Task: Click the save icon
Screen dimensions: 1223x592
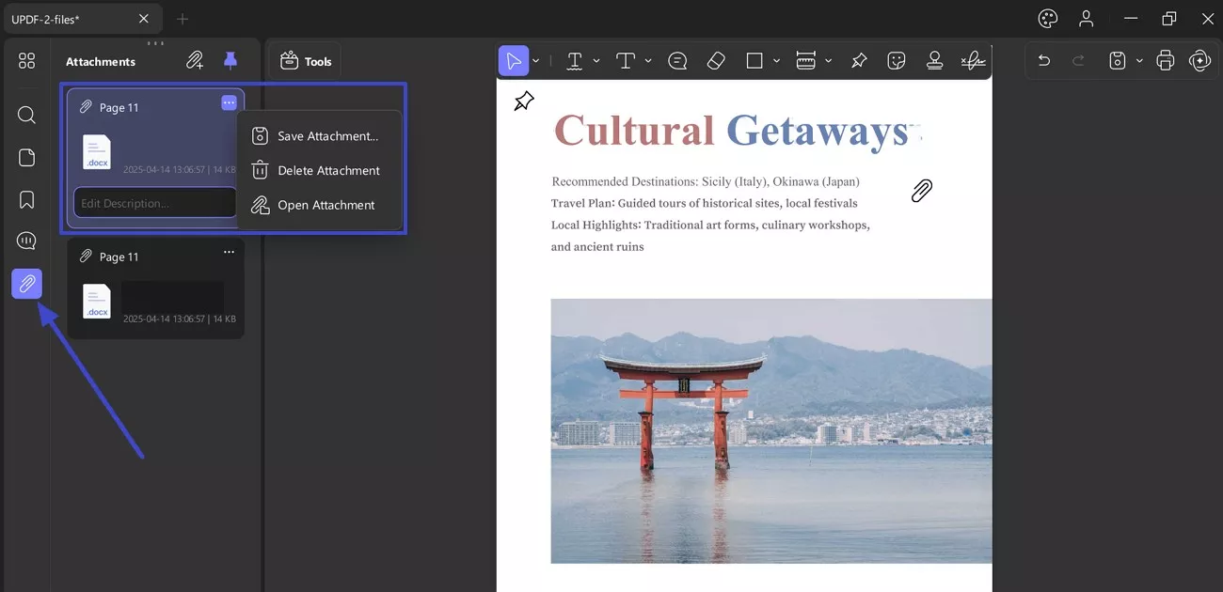Action: pyautogui.click(x=1117, y=60)
